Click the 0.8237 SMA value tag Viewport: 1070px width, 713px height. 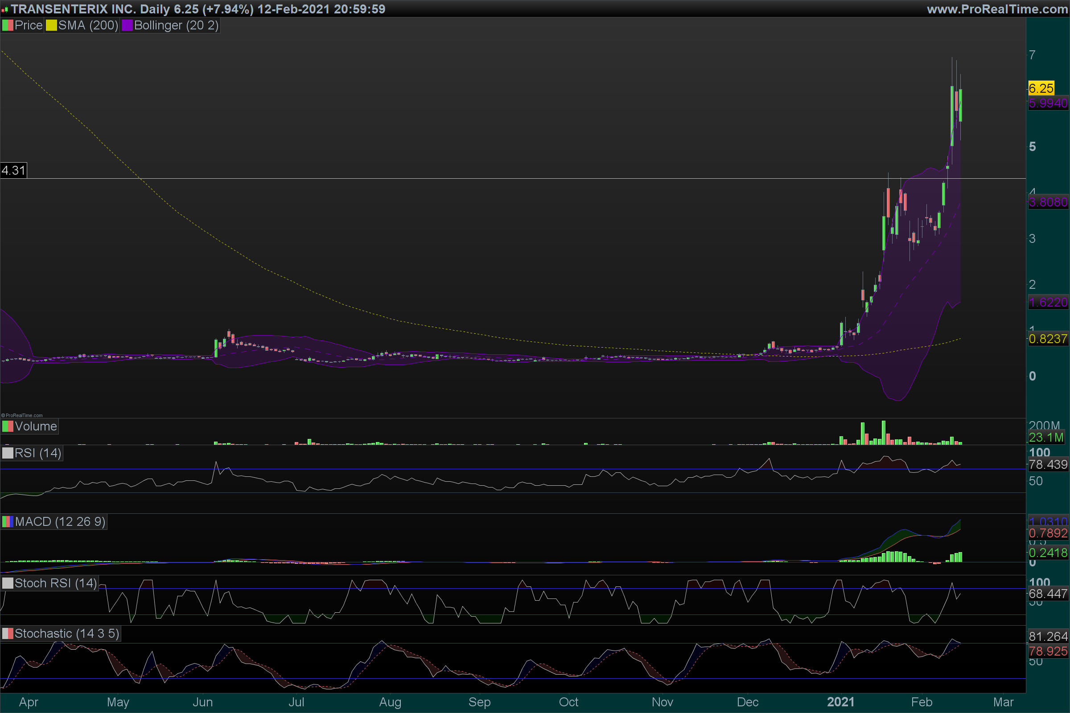pyautogui.click(x=1048, y=339)
